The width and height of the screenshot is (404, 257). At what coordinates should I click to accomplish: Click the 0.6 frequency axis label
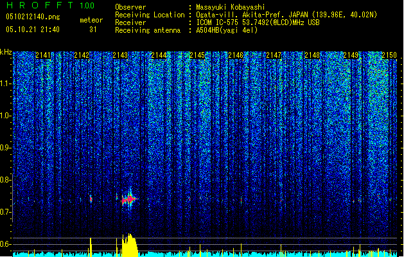5,244
